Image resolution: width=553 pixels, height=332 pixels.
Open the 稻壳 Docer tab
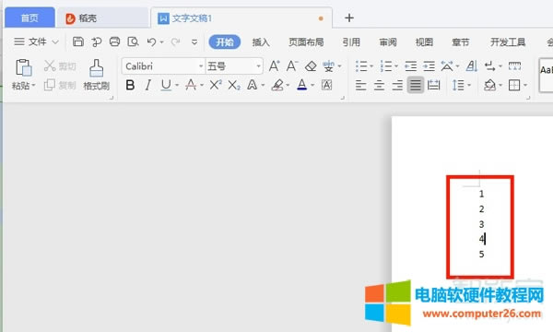click(102, 18)
